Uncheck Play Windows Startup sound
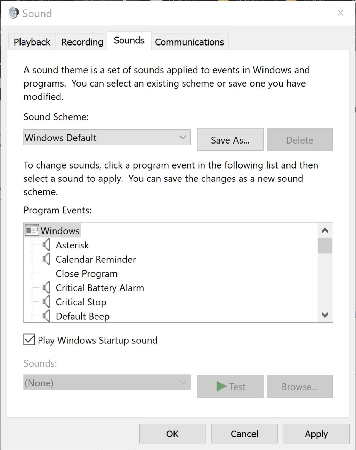The image size is (356, 450). [x=29, y=339]
